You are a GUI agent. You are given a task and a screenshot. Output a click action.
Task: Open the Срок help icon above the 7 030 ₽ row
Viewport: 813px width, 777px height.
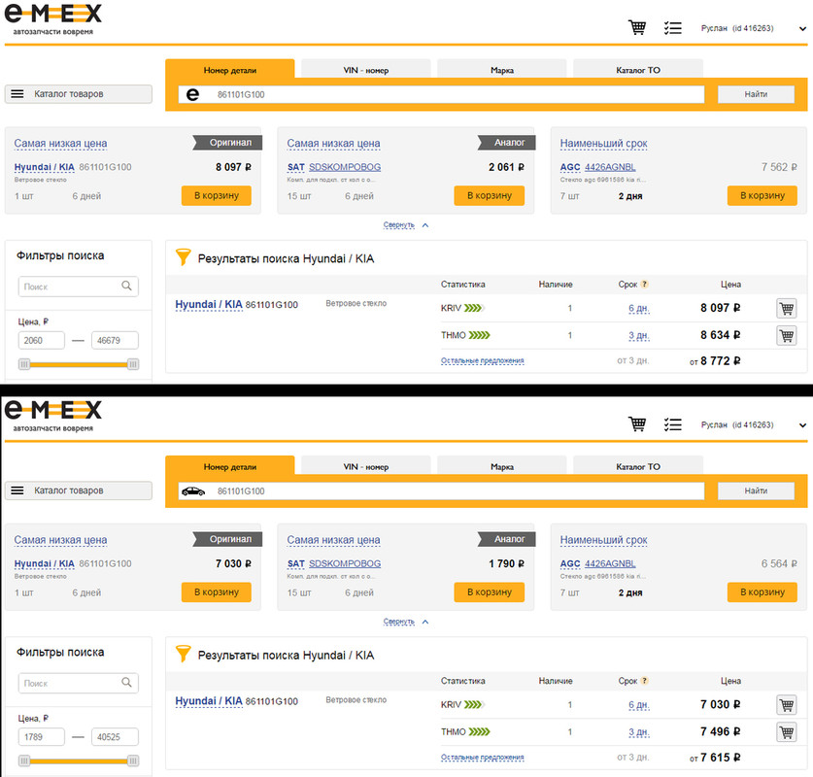(x=645, y=681)
